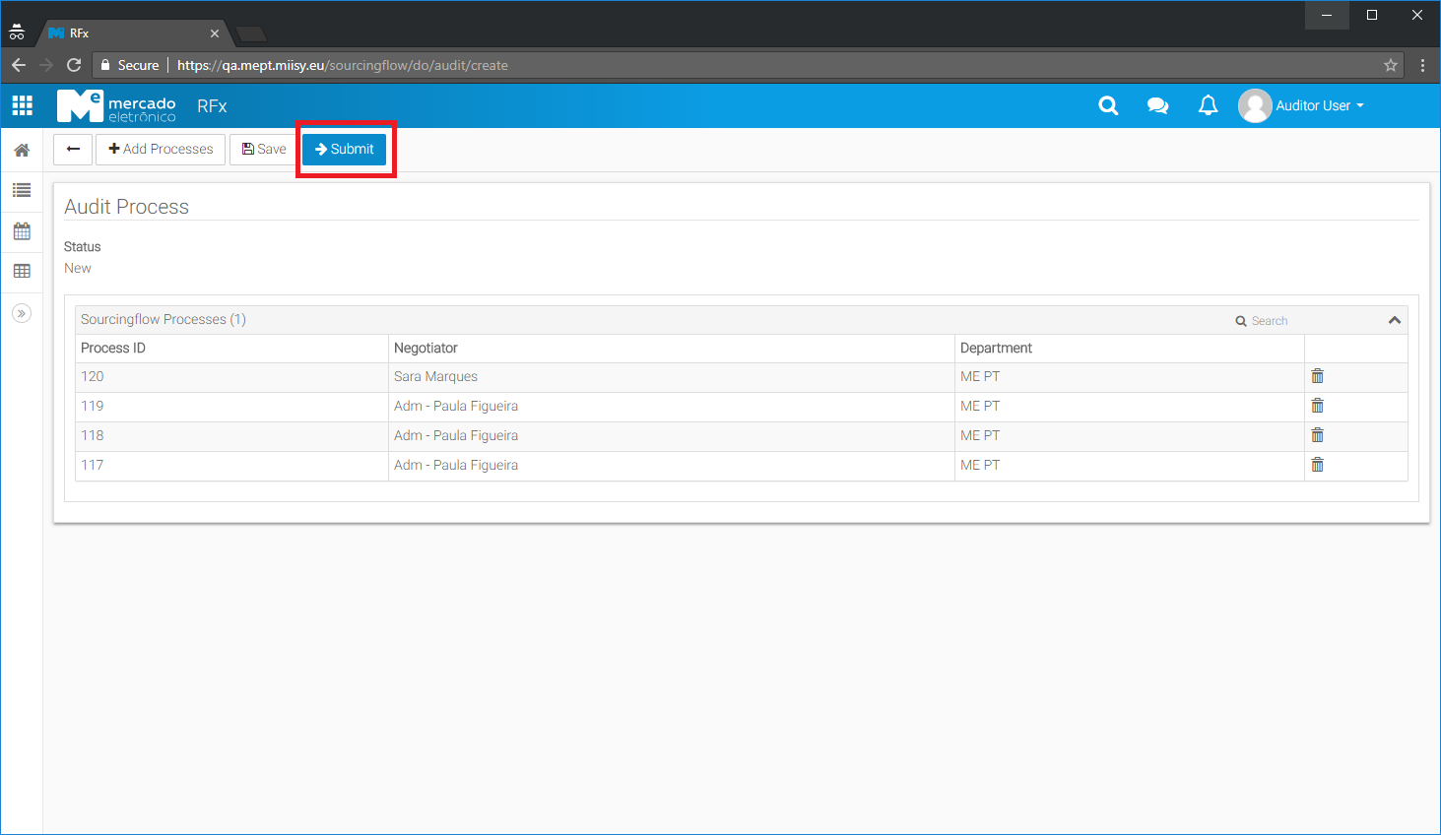The height and width of the screenshot is (835, 1441).
Task: Open the apps grid menu
Action: click(22, 105)
